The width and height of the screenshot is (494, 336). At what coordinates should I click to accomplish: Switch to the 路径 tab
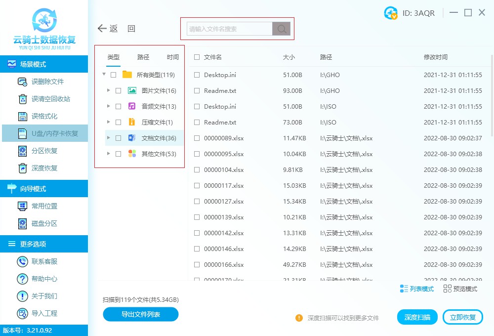(143, 57)
